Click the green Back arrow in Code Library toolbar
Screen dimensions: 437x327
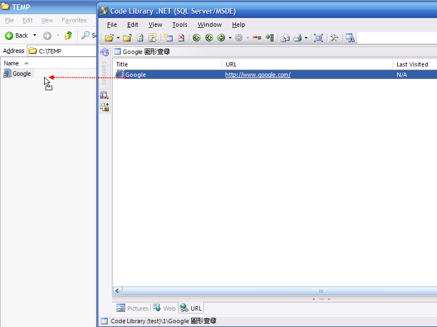coord(221,38)
